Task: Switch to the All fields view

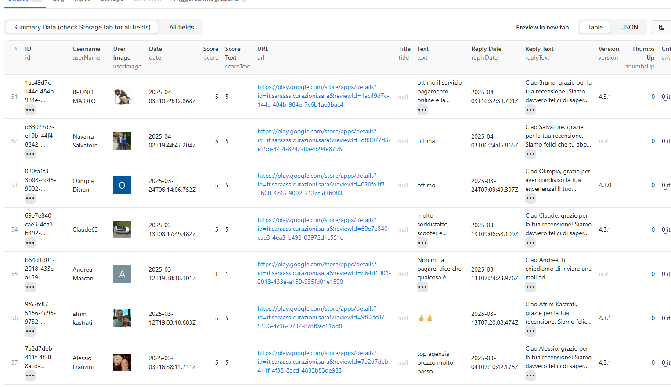Action: point(181,27)
